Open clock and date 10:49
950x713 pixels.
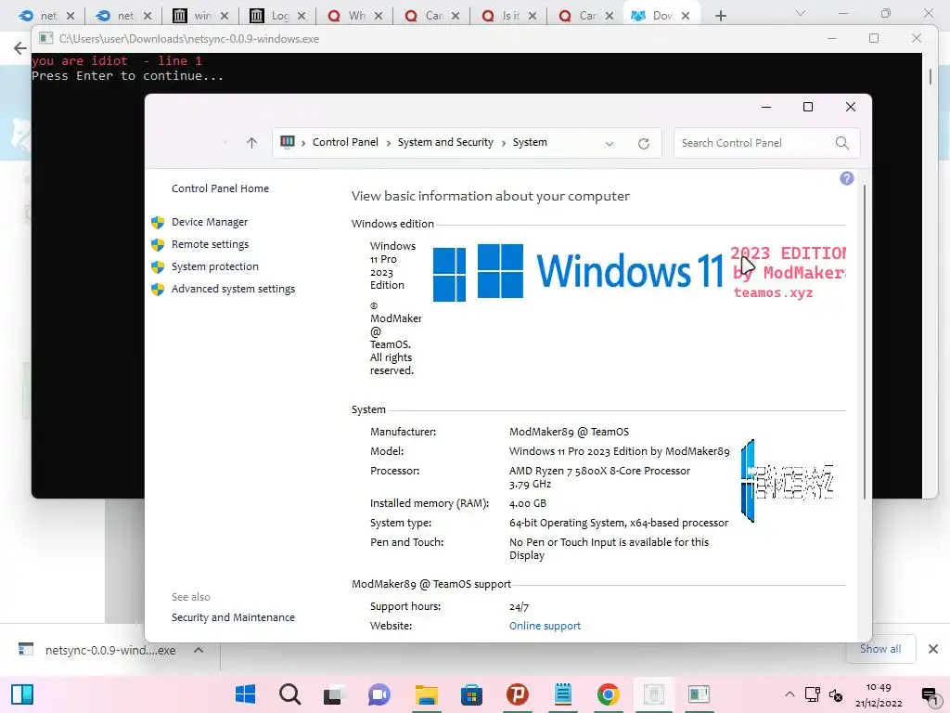point(879,694)
